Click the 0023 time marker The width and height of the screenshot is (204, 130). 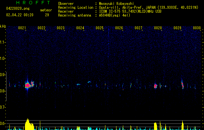[x=61, y=28]
